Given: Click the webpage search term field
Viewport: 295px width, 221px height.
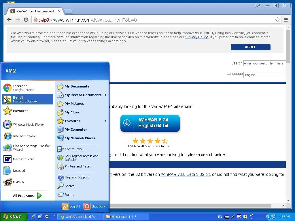Looking at the screenshot, I should coord(264,63).
